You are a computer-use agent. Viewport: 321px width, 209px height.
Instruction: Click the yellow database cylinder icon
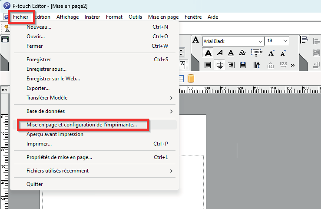pyautogui.click(x=191, y=79)
